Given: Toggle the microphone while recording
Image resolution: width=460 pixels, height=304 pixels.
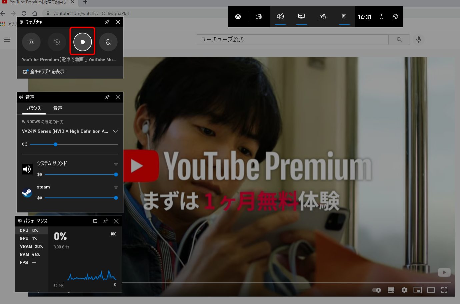Looking at the screenshot, I should [108, 42].
